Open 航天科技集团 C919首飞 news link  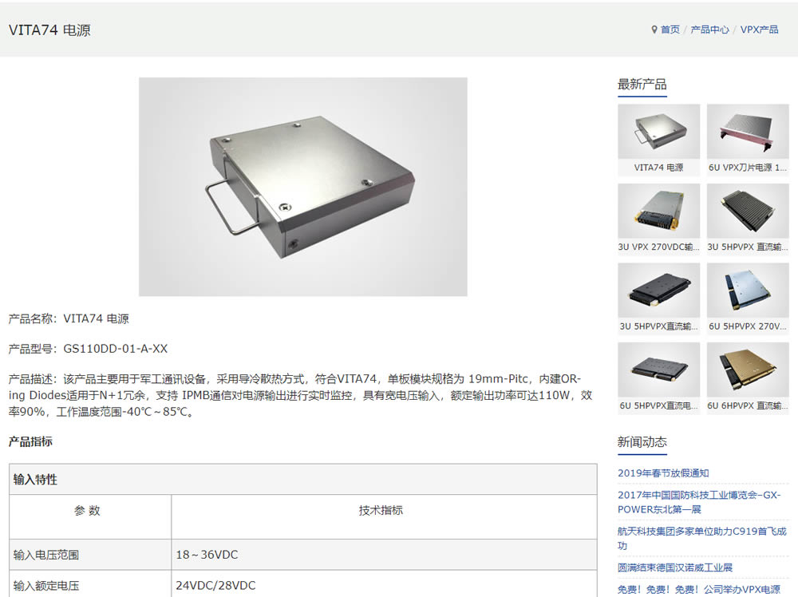click(x=701, y=539)
